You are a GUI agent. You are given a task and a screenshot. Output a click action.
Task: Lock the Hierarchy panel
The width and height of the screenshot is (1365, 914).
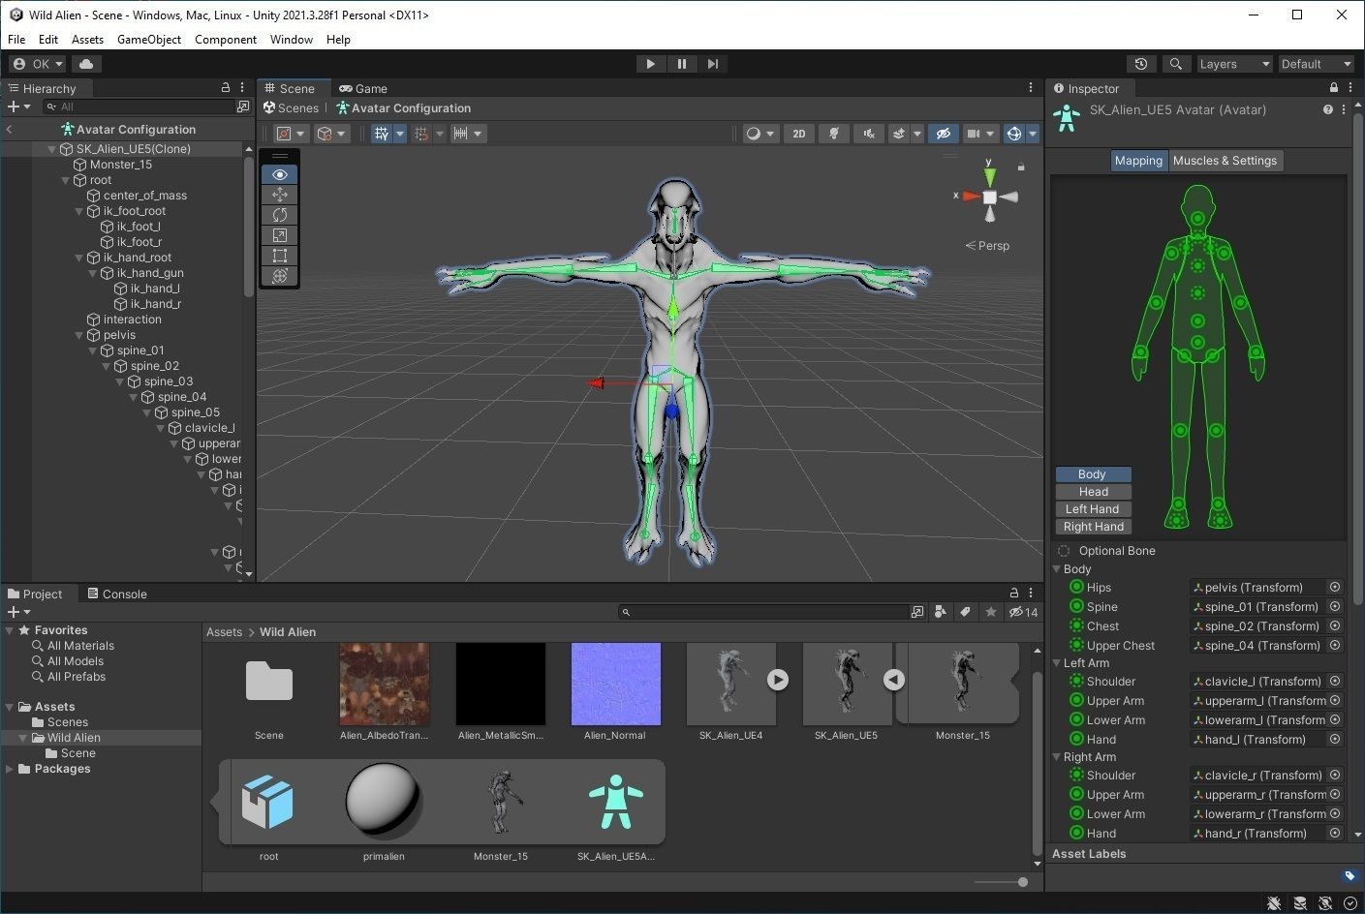(226, 88)
